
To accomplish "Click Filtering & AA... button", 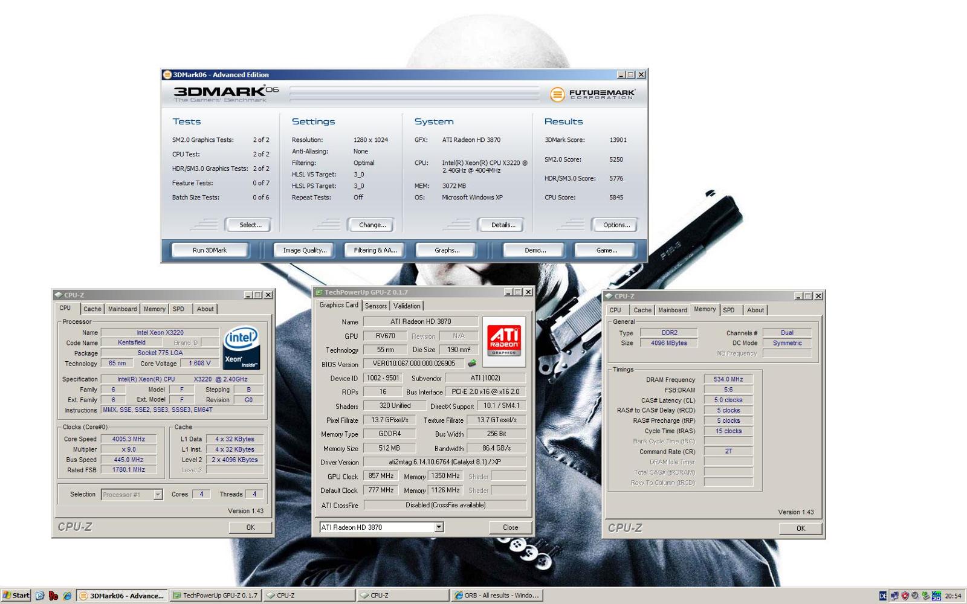I will pyautogui.click(x=375, y=250).
